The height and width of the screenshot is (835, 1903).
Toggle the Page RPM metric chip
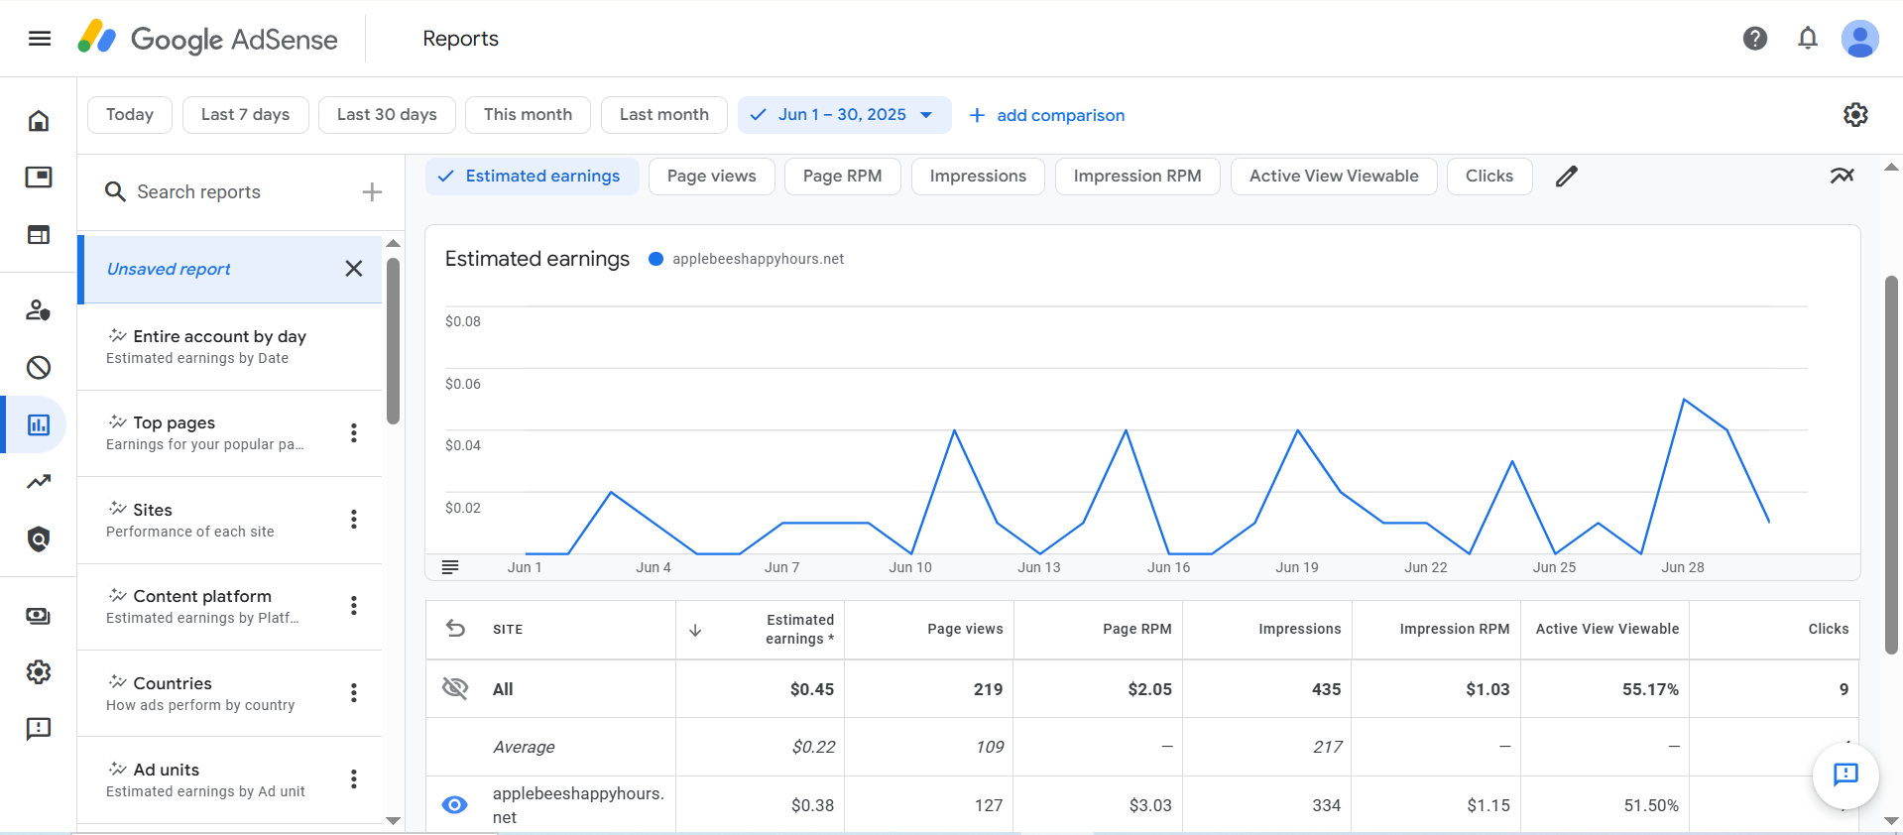click(x=843, y=177)
